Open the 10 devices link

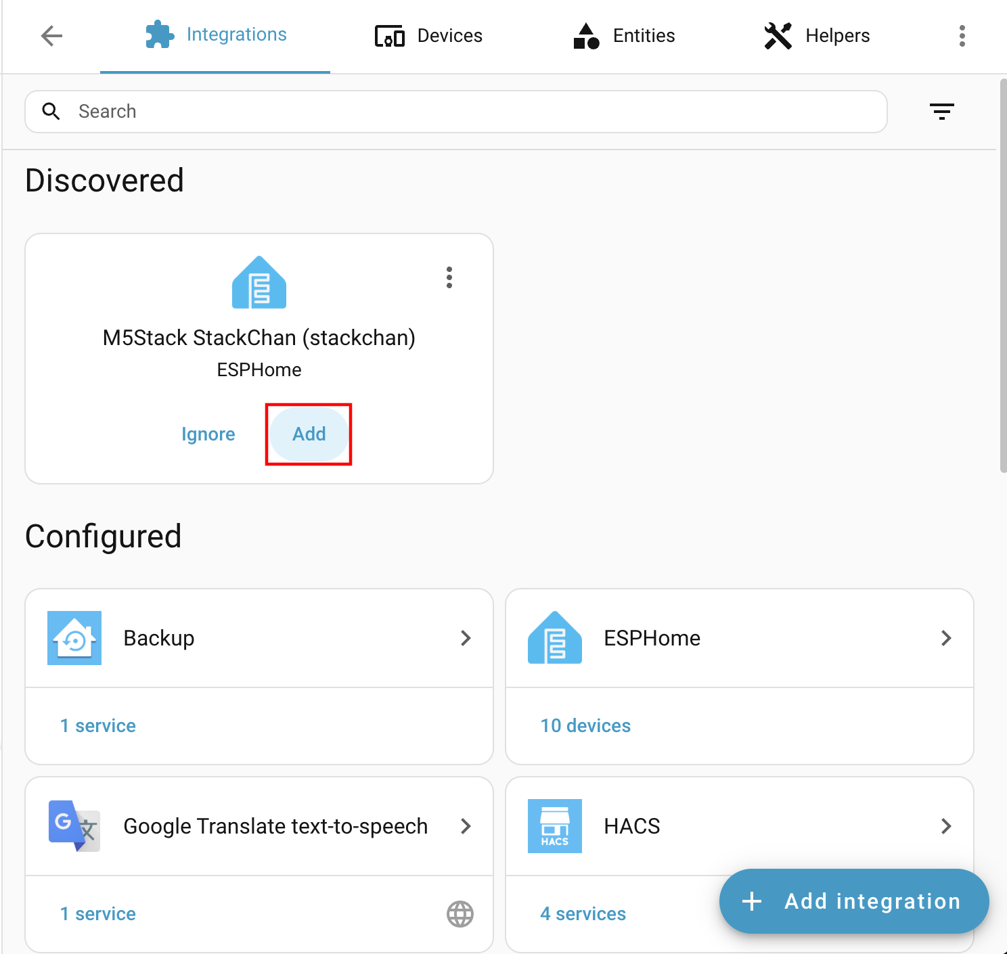tap(585, 726)
